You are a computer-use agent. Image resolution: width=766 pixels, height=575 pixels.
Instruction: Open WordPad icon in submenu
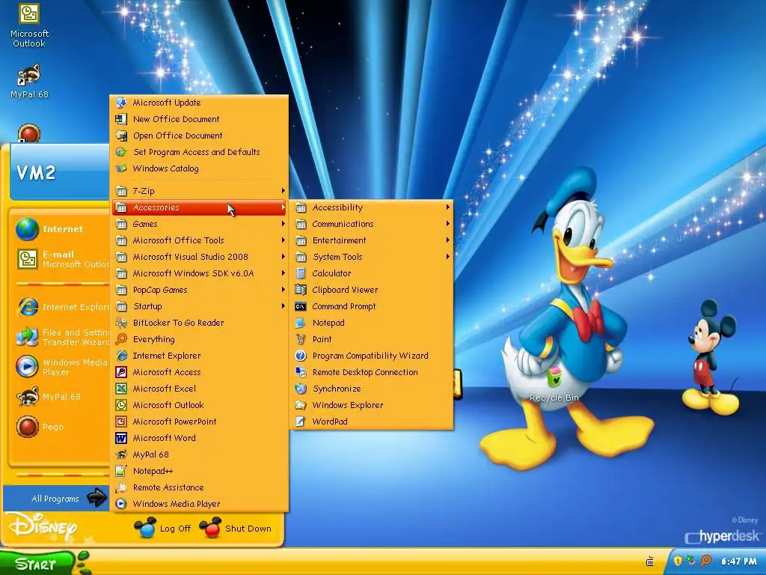pos(301,422)
